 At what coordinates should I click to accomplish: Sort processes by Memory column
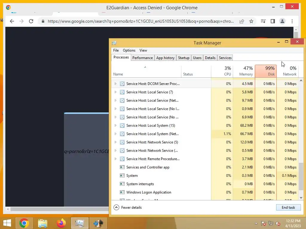[x=244, y=71]
